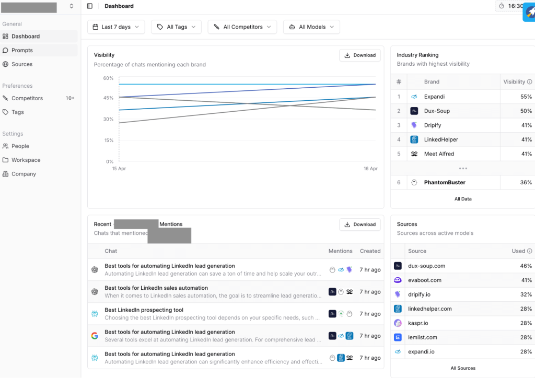Click the LinkedHelper brand logo icon
Viewport: 535px width, 378px height.
coord(414,140)
